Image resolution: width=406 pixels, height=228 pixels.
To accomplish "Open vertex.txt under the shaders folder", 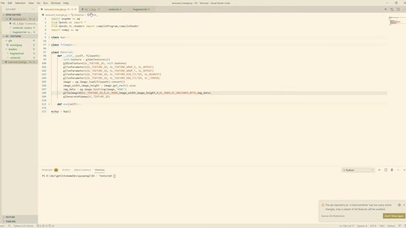I will 20,58.
